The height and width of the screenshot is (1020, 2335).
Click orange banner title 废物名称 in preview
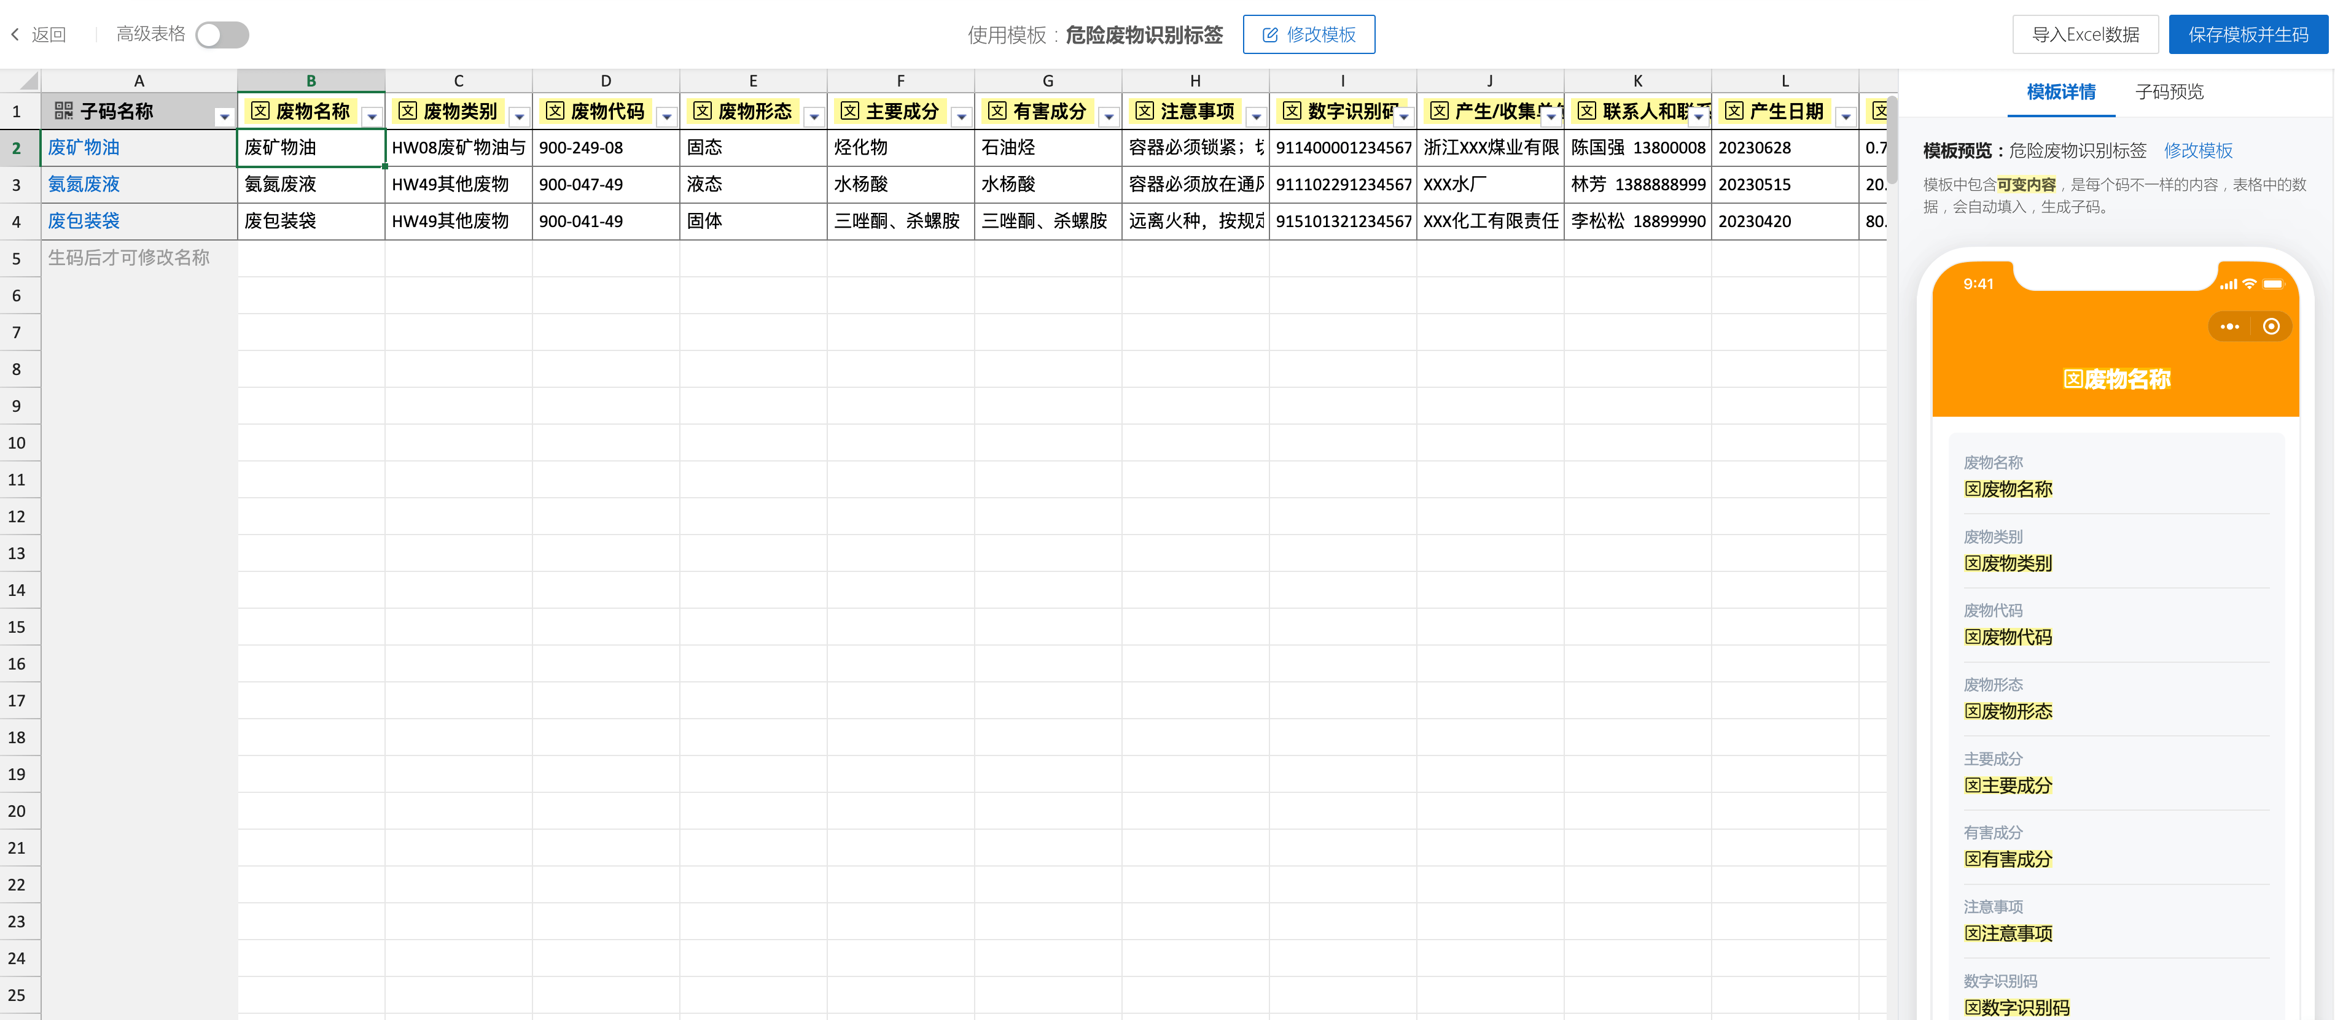(2116, 379)
